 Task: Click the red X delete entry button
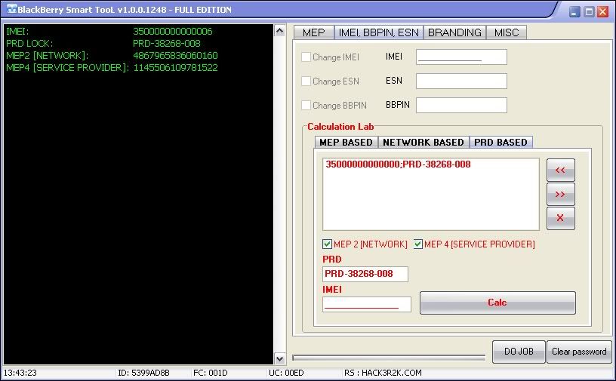point(561,218)
